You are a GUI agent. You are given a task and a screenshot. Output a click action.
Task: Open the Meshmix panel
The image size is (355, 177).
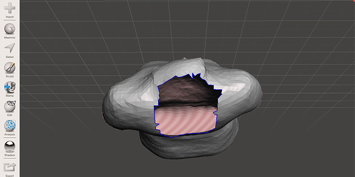[x=10, y=30]
